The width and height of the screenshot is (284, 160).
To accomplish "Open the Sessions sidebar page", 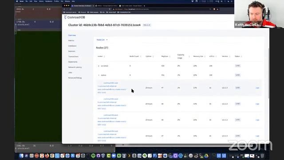I will point(71,51).
